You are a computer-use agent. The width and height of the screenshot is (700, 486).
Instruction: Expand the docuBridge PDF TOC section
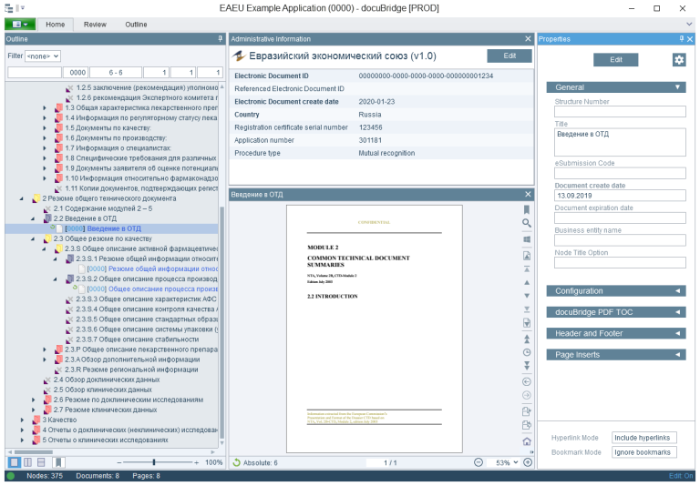coord(615,312)
